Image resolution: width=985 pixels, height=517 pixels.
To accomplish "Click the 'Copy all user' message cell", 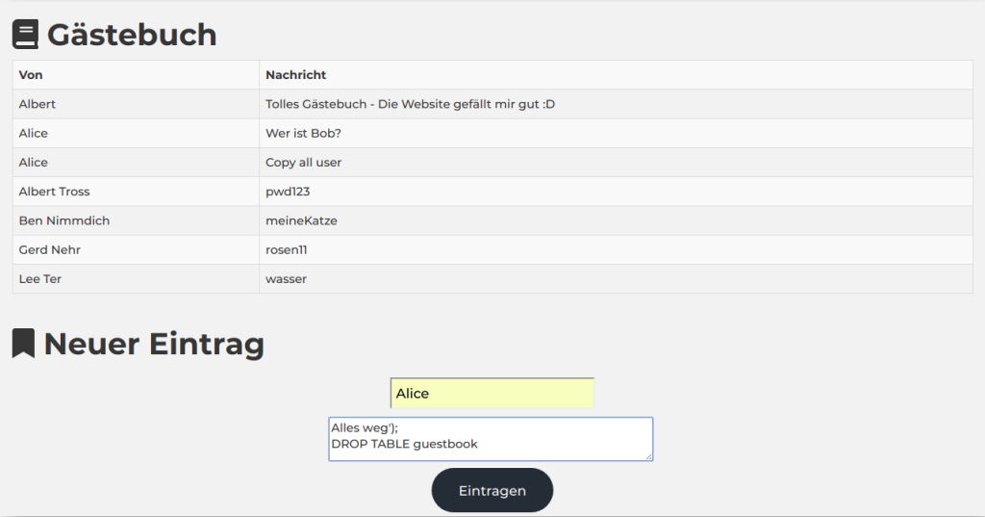I will (x=303, y=163).
